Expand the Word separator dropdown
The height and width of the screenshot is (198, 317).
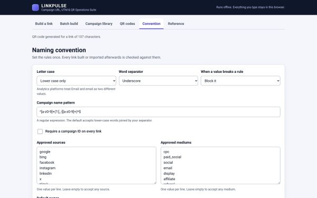[x=158, y=81]
